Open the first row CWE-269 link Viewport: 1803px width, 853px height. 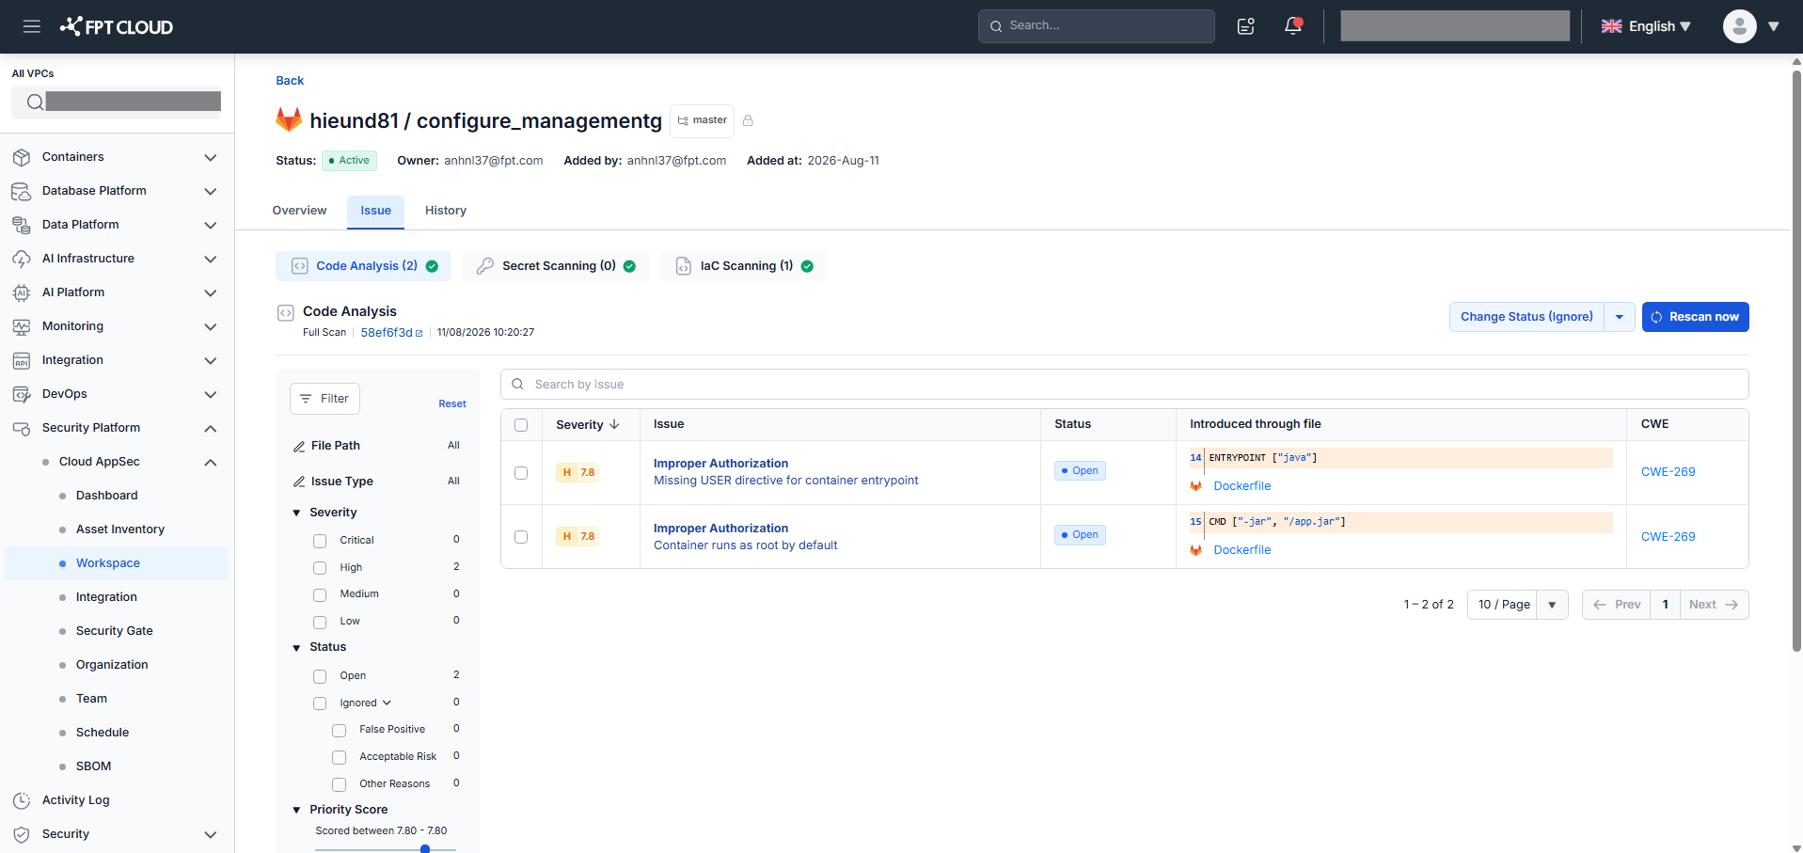(1669, 472)
